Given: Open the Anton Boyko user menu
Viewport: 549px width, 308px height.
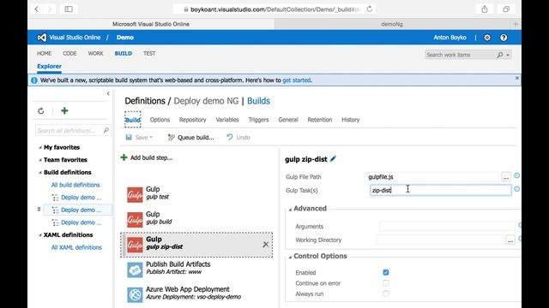Looking at the screenshot, I should tap(449, 38).
